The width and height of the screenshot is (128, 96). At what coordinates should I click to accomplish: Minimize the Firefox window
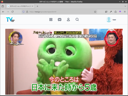(120, 2)
